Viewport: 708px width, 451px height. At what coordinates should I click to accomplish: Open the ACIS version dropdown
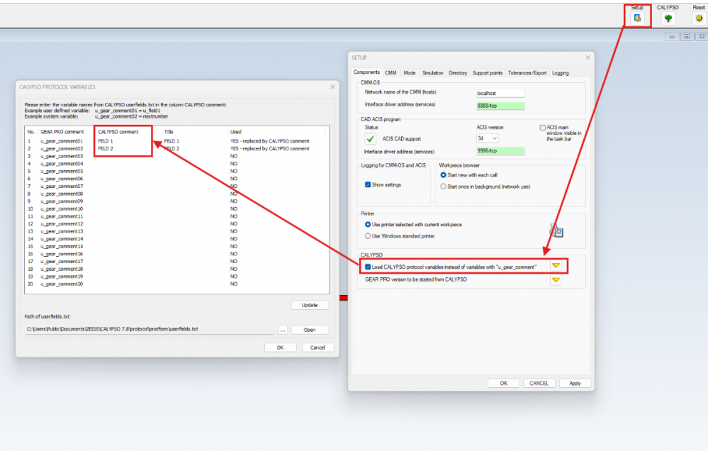tap(487, 138)
